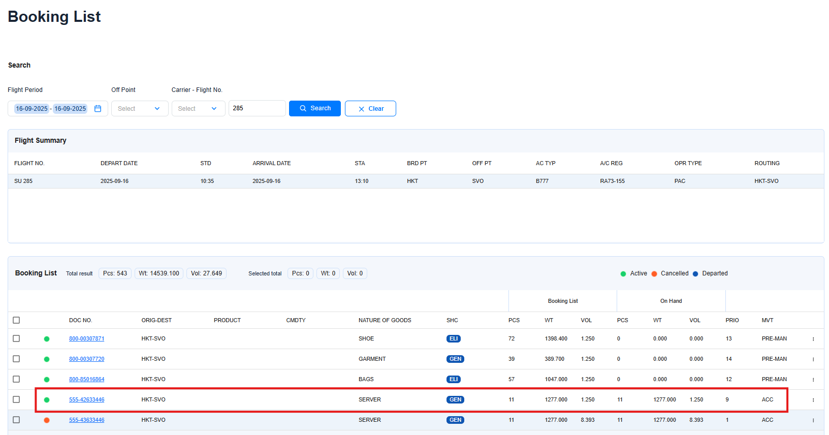829x435 pixels.
Task: Open row actions menu for booking 800-85016864
Action: pos(813,380)
